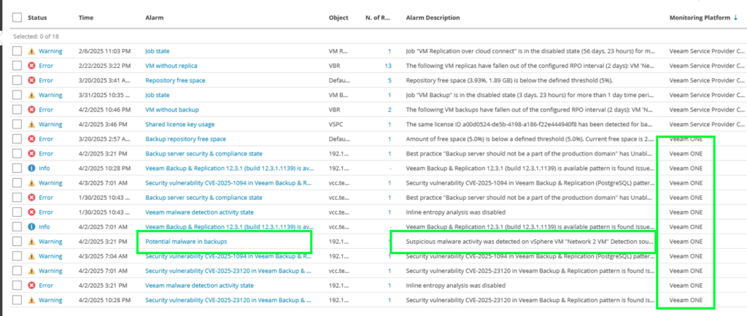This screenshot has height=316, width=747.
Task: Check the box for Potential malware in backups row
Action: click(17, 241)
